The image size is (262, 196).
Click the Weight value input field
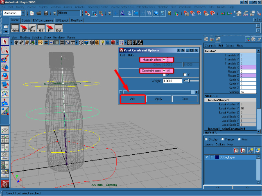pyautogui.click(x=172, y=81)
